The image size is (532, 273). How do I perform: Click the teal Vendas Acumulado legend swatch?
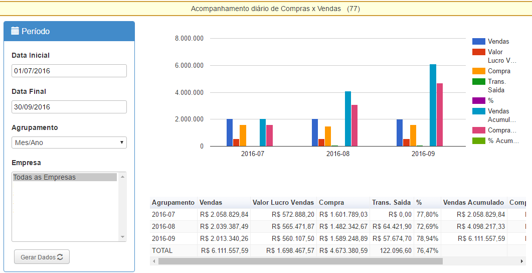[478, 111]
